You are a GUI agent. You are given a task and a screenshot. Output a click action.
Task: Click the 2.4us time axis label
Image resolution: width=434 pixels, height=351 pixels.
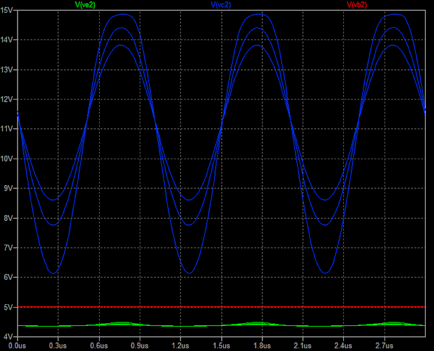[343, 346]
